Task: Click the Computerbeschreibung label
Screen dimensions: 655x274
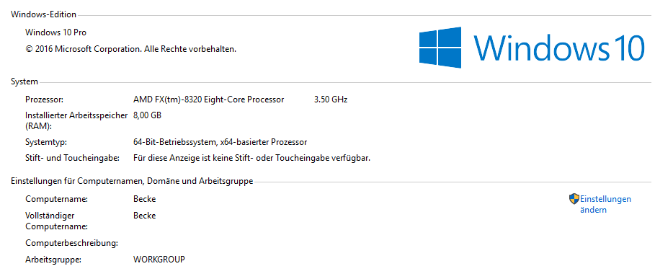Action: (72, 243)
